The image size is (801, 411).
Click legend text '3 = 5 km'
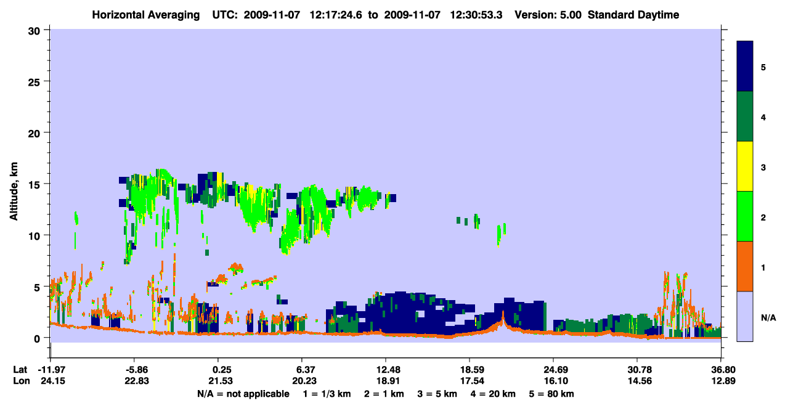coord(437,394)
